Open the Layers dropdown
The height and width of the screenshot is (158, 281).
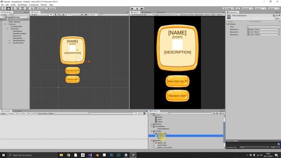(260, 8)
